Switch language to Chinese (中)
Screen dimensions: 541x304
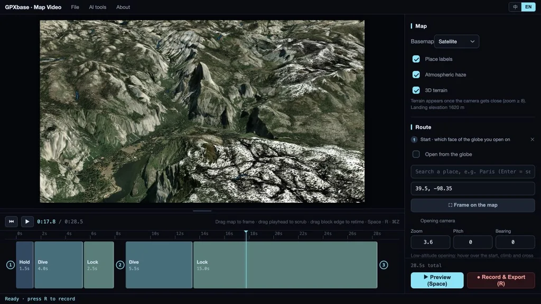point(515,7)
